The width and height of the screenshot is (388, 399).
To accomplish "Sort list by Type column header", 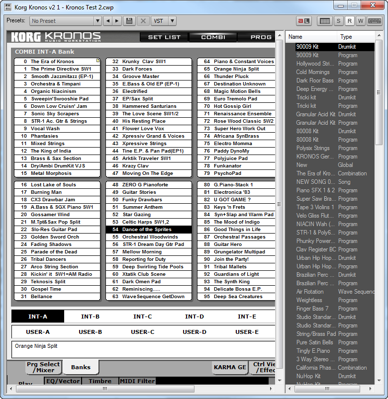I will tap(356, 37).
